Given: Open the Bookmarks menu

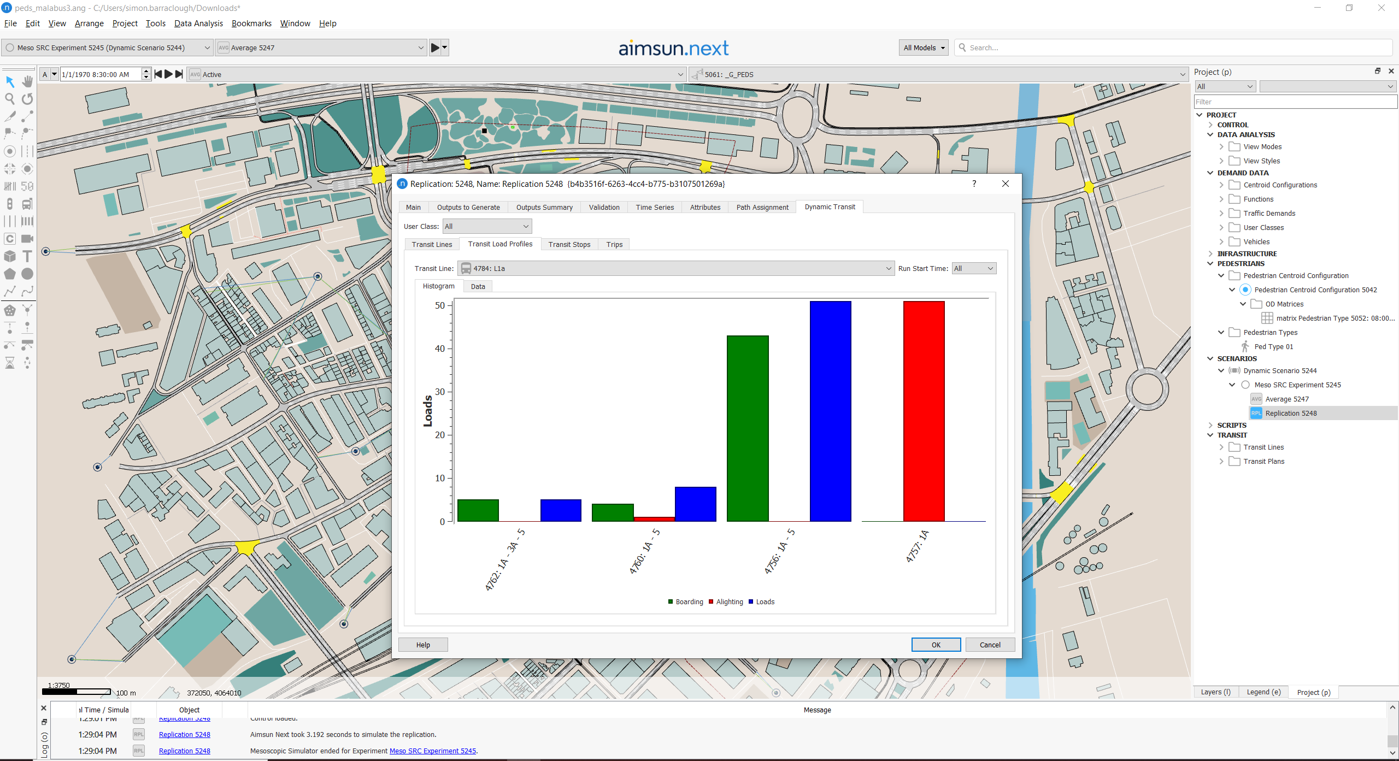Looking at the screenshot, I should (x=251, y=23).
